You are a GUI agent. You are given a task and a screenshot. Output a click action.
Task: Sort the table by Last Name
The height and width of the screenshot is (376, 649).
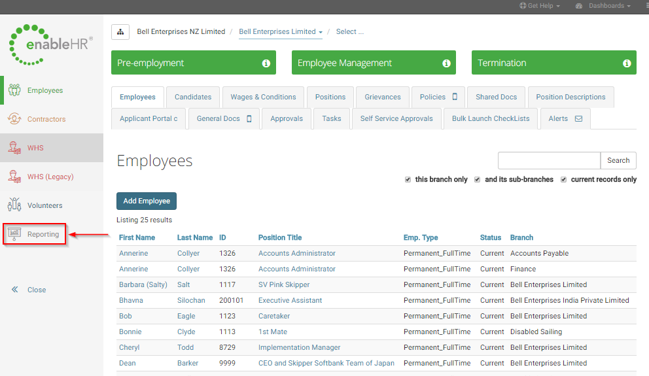point(195,238)
